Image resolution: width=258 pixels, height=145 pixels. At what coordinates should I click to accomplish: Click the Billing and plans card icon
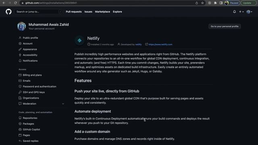(20, 75)
